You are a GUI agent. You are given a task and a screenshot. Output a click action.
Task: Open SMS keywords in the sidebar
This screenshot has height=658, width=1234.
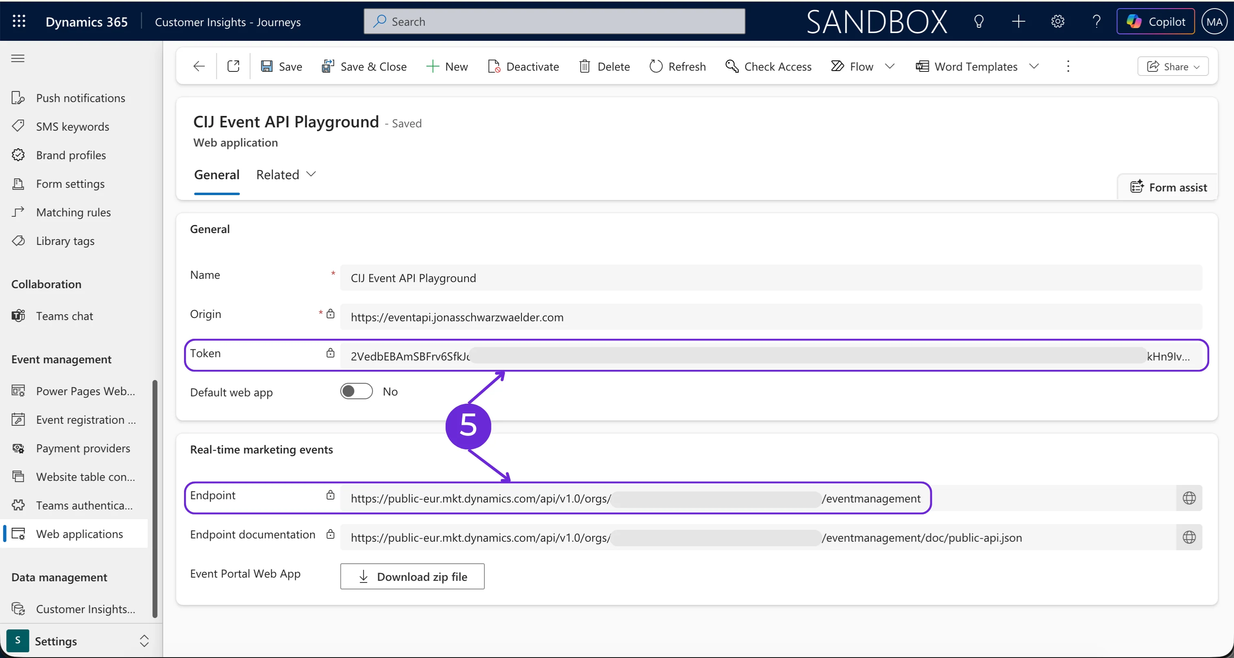coord(74,127)
